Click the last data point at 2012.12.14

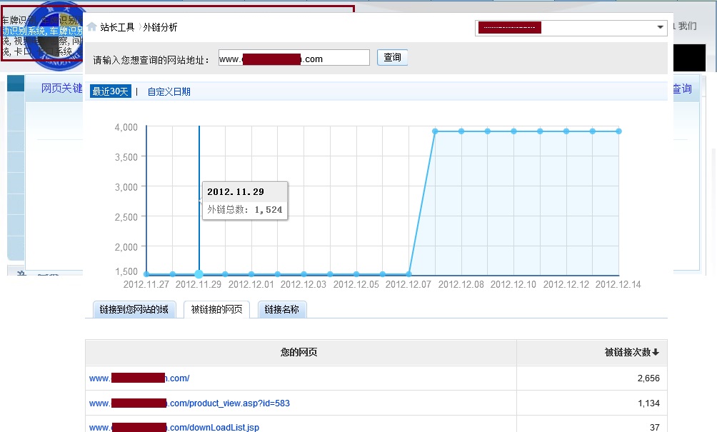pos(618,131)
